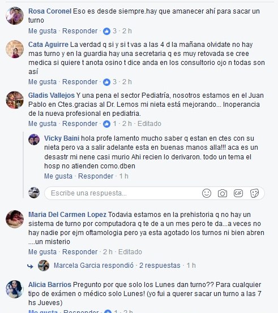Screen dimensions: 278x313
Task: Open the GIF selector in reply box
Action: click(238, 193)
